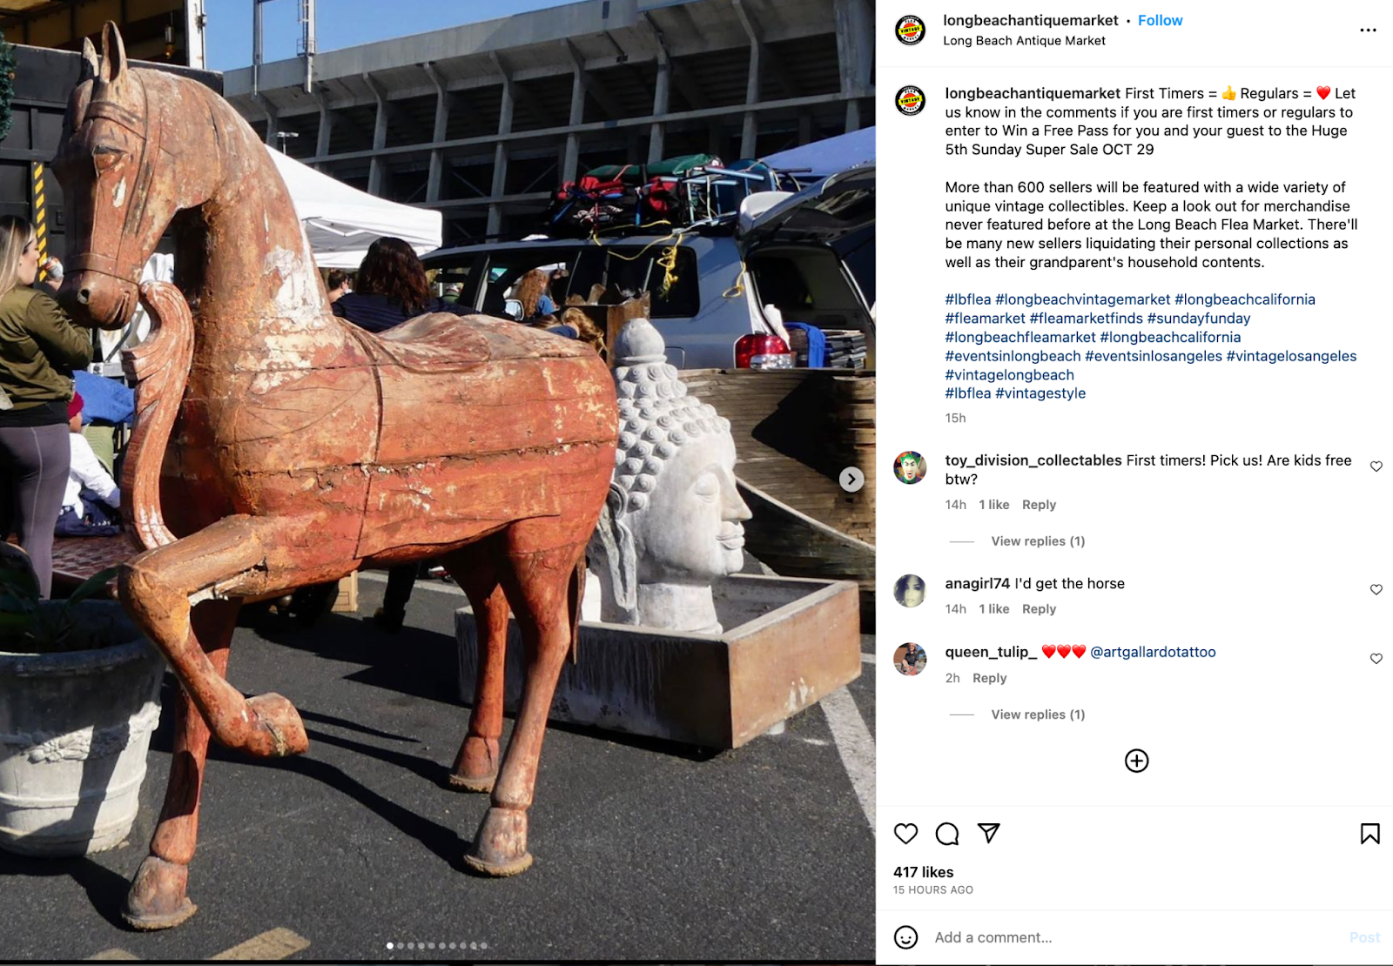Load more comments with plus icon

click(x=1136, y=761)
